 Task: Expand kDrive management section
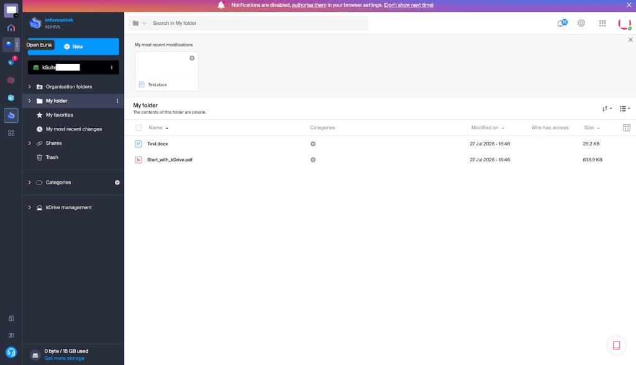coord(30,208)
